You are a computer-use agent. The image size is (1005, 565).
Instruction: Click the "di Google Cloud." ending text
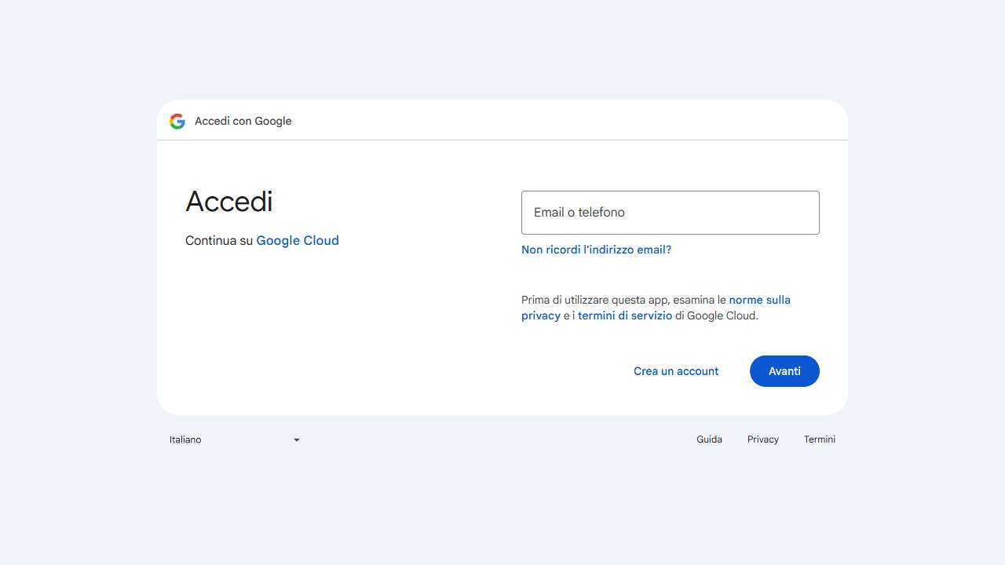point(716,315)
